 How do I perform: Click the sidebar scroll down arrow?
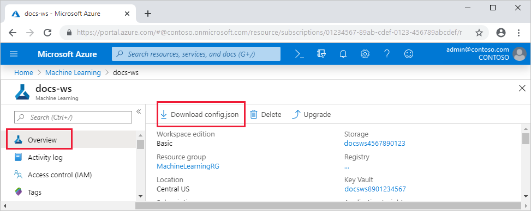point(141,196)
